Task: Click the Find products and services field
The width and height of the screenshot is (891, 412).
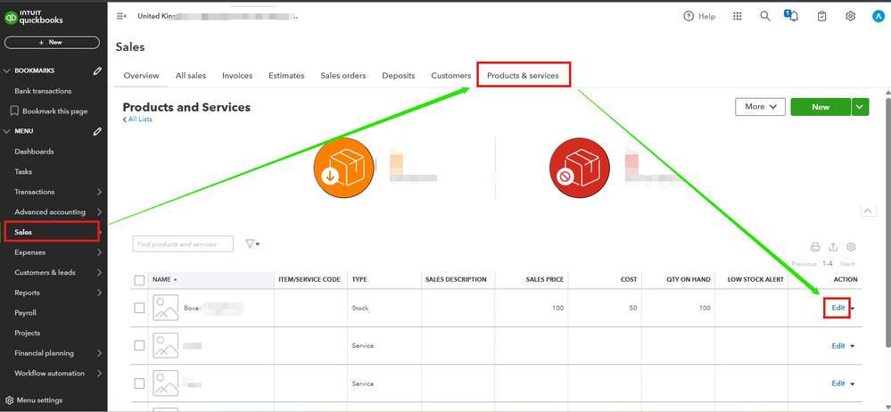Action: 183,243
